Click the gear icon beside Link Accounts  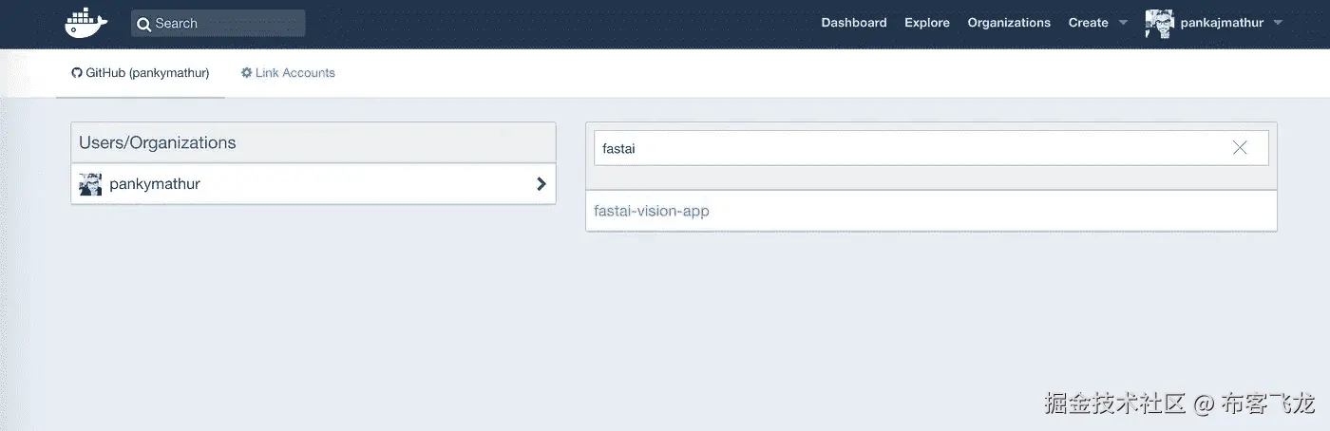point(247,73)
